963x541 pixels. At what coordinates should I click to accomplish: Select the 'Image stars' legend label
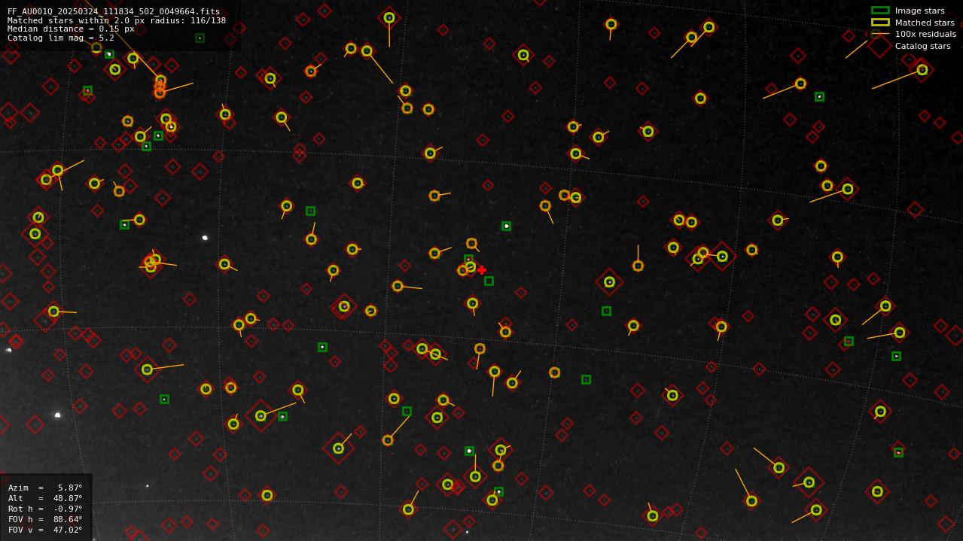pos(919,11)
